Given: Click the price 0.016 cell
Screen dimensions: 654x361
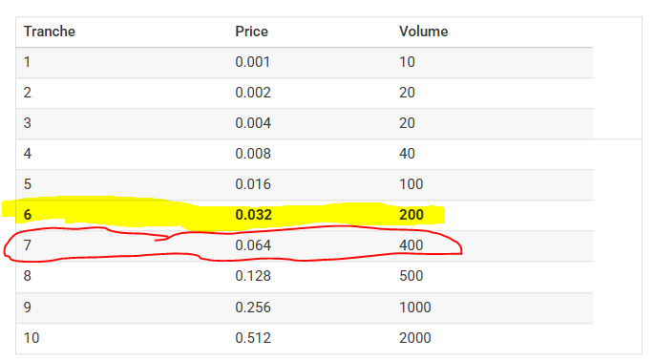Looking at the screenshot, I should coord(253,184).
